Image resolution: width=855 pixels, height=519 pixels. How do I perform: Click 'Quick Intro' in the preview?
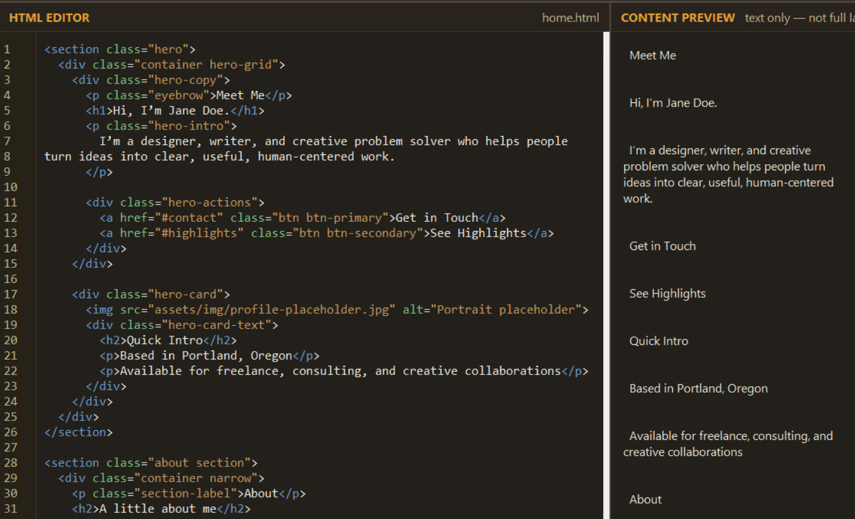[659, 341]
